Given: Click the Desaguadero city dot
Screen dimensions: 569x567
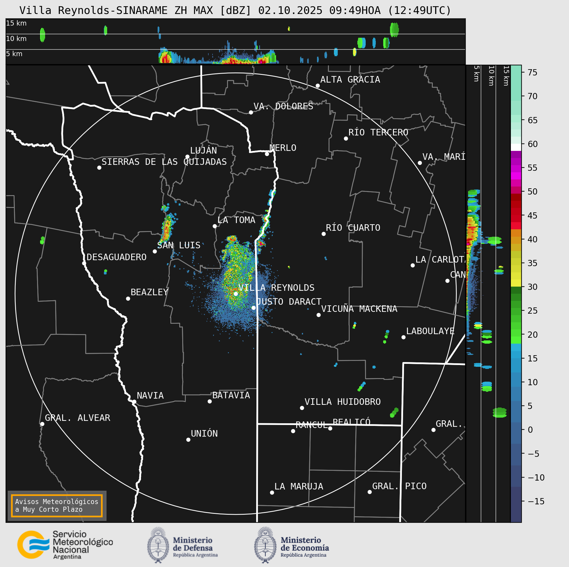Looking at the screenshot, I should (84, 263).
